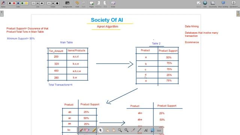Select the pointing-hand Interact tool
This screenshot has height=135, width=240.
point(107,130)
